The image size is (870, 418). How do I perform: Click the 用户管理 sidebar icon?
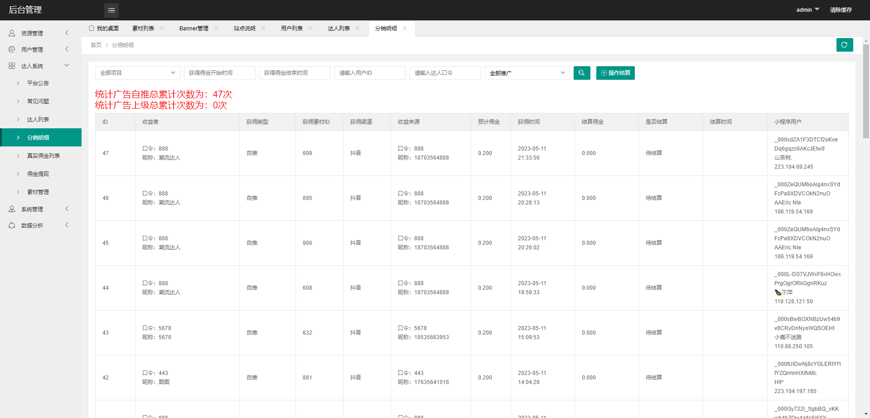point(12,49)
